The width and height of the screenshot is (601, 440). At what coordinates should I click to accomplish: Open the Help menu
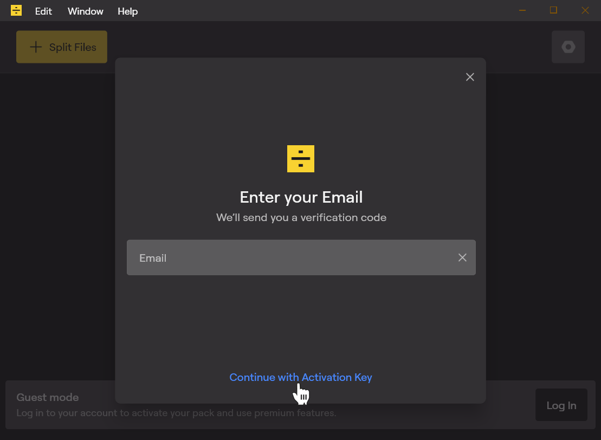tap(128, 11)
